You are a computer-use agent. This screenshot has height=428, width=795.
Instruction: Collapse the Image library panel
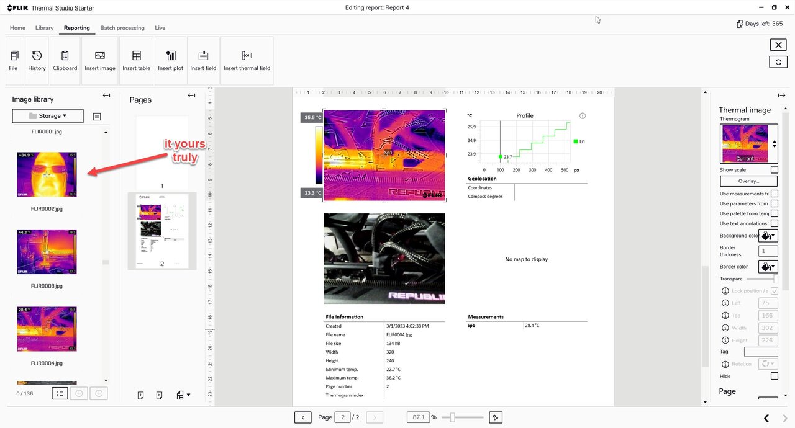[106, 96]
